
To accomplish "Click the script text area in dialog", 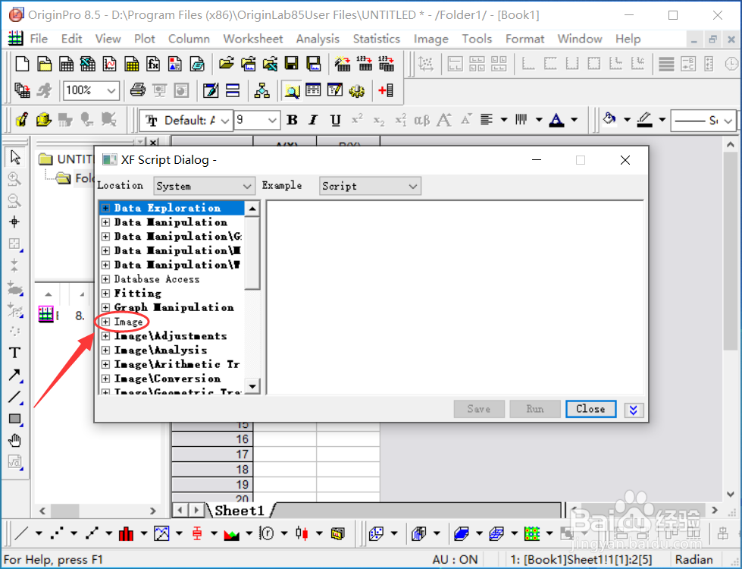I will 456,297.
